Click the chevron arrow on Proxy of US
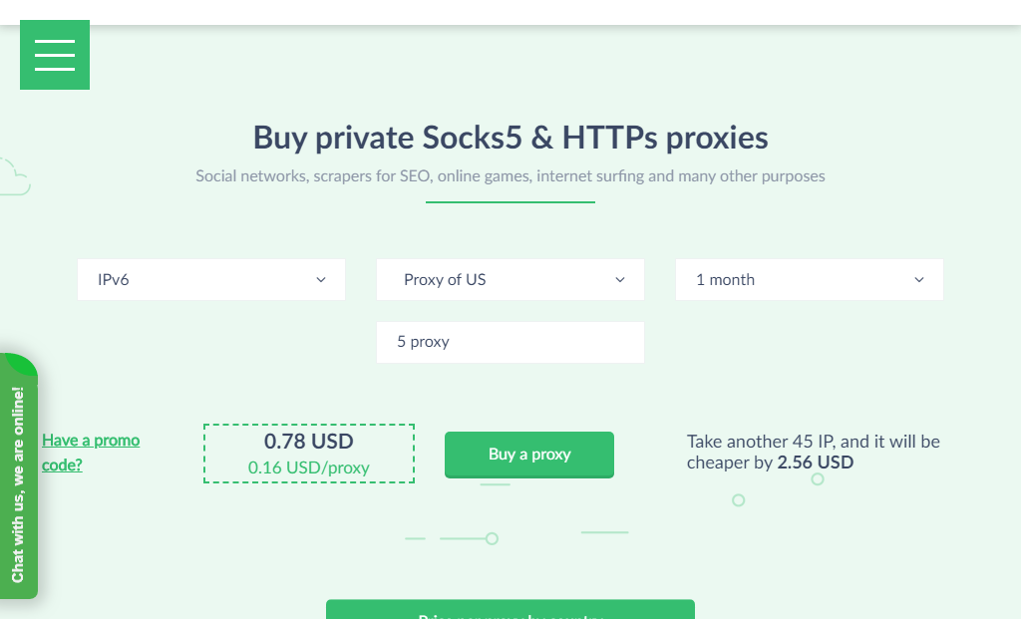Viewport: 1021px width, 619px height. coord(620,280)
